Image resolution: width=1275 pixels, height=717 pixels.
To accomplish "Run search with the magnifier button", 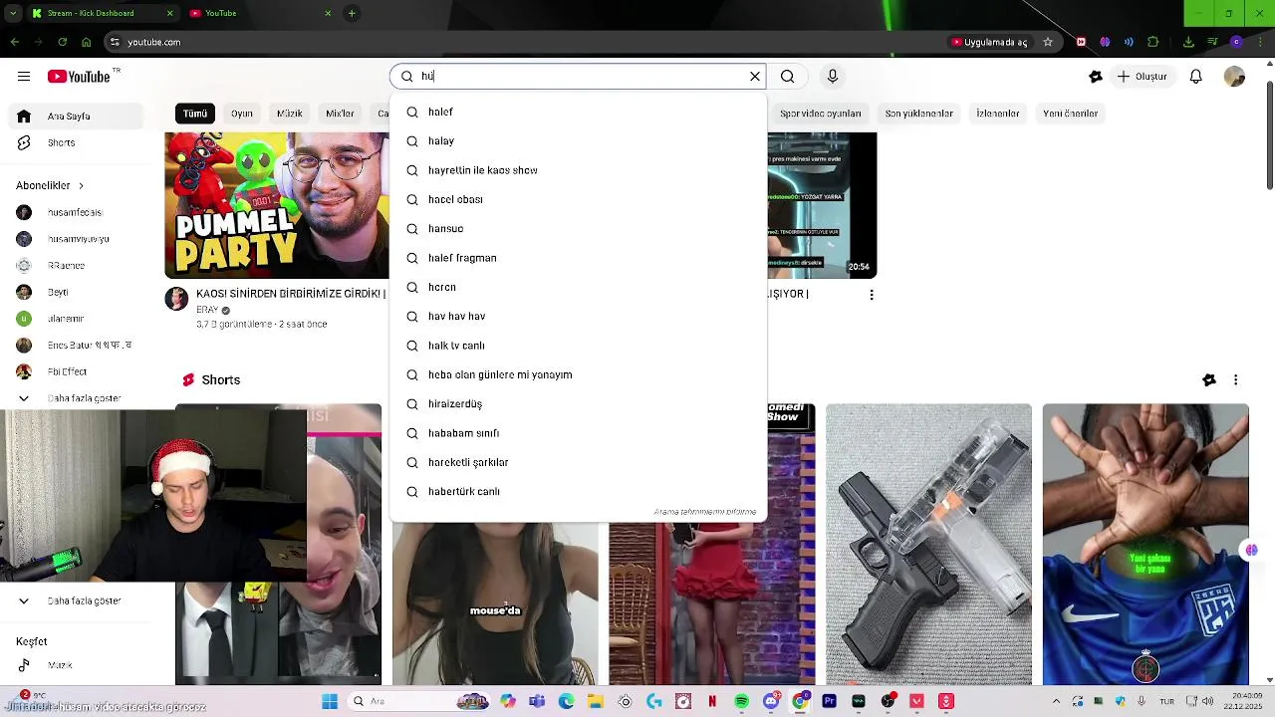I will (788, 77).
